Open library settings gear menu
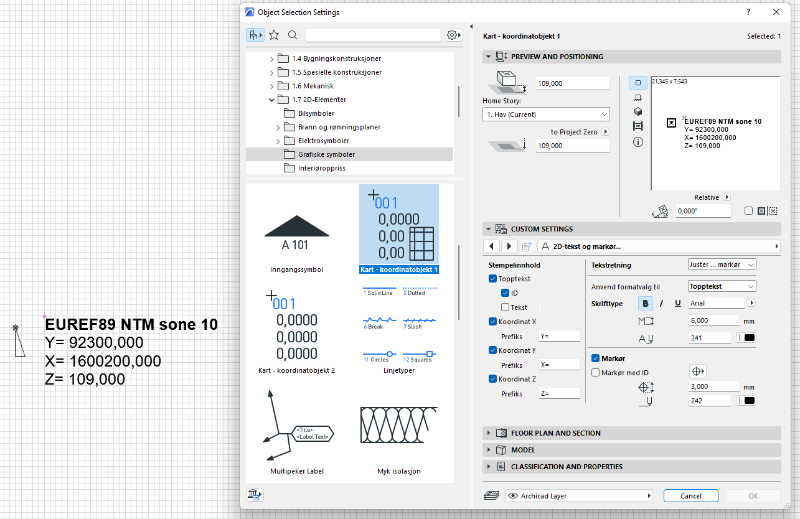 click(454, 35)
